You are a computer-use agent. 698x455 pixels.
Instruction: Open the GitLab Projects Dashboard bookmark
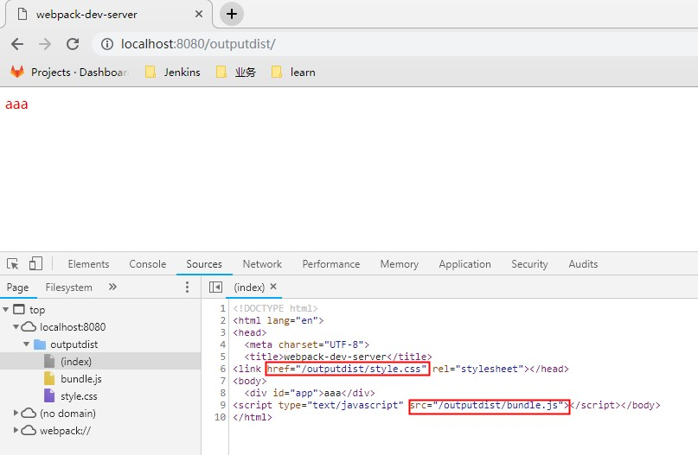click(69, 72)
